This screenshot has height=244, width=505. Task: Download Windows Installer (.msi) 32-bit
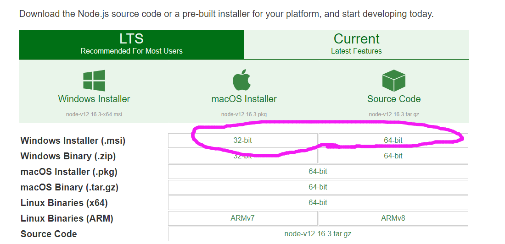pos(242,141)
